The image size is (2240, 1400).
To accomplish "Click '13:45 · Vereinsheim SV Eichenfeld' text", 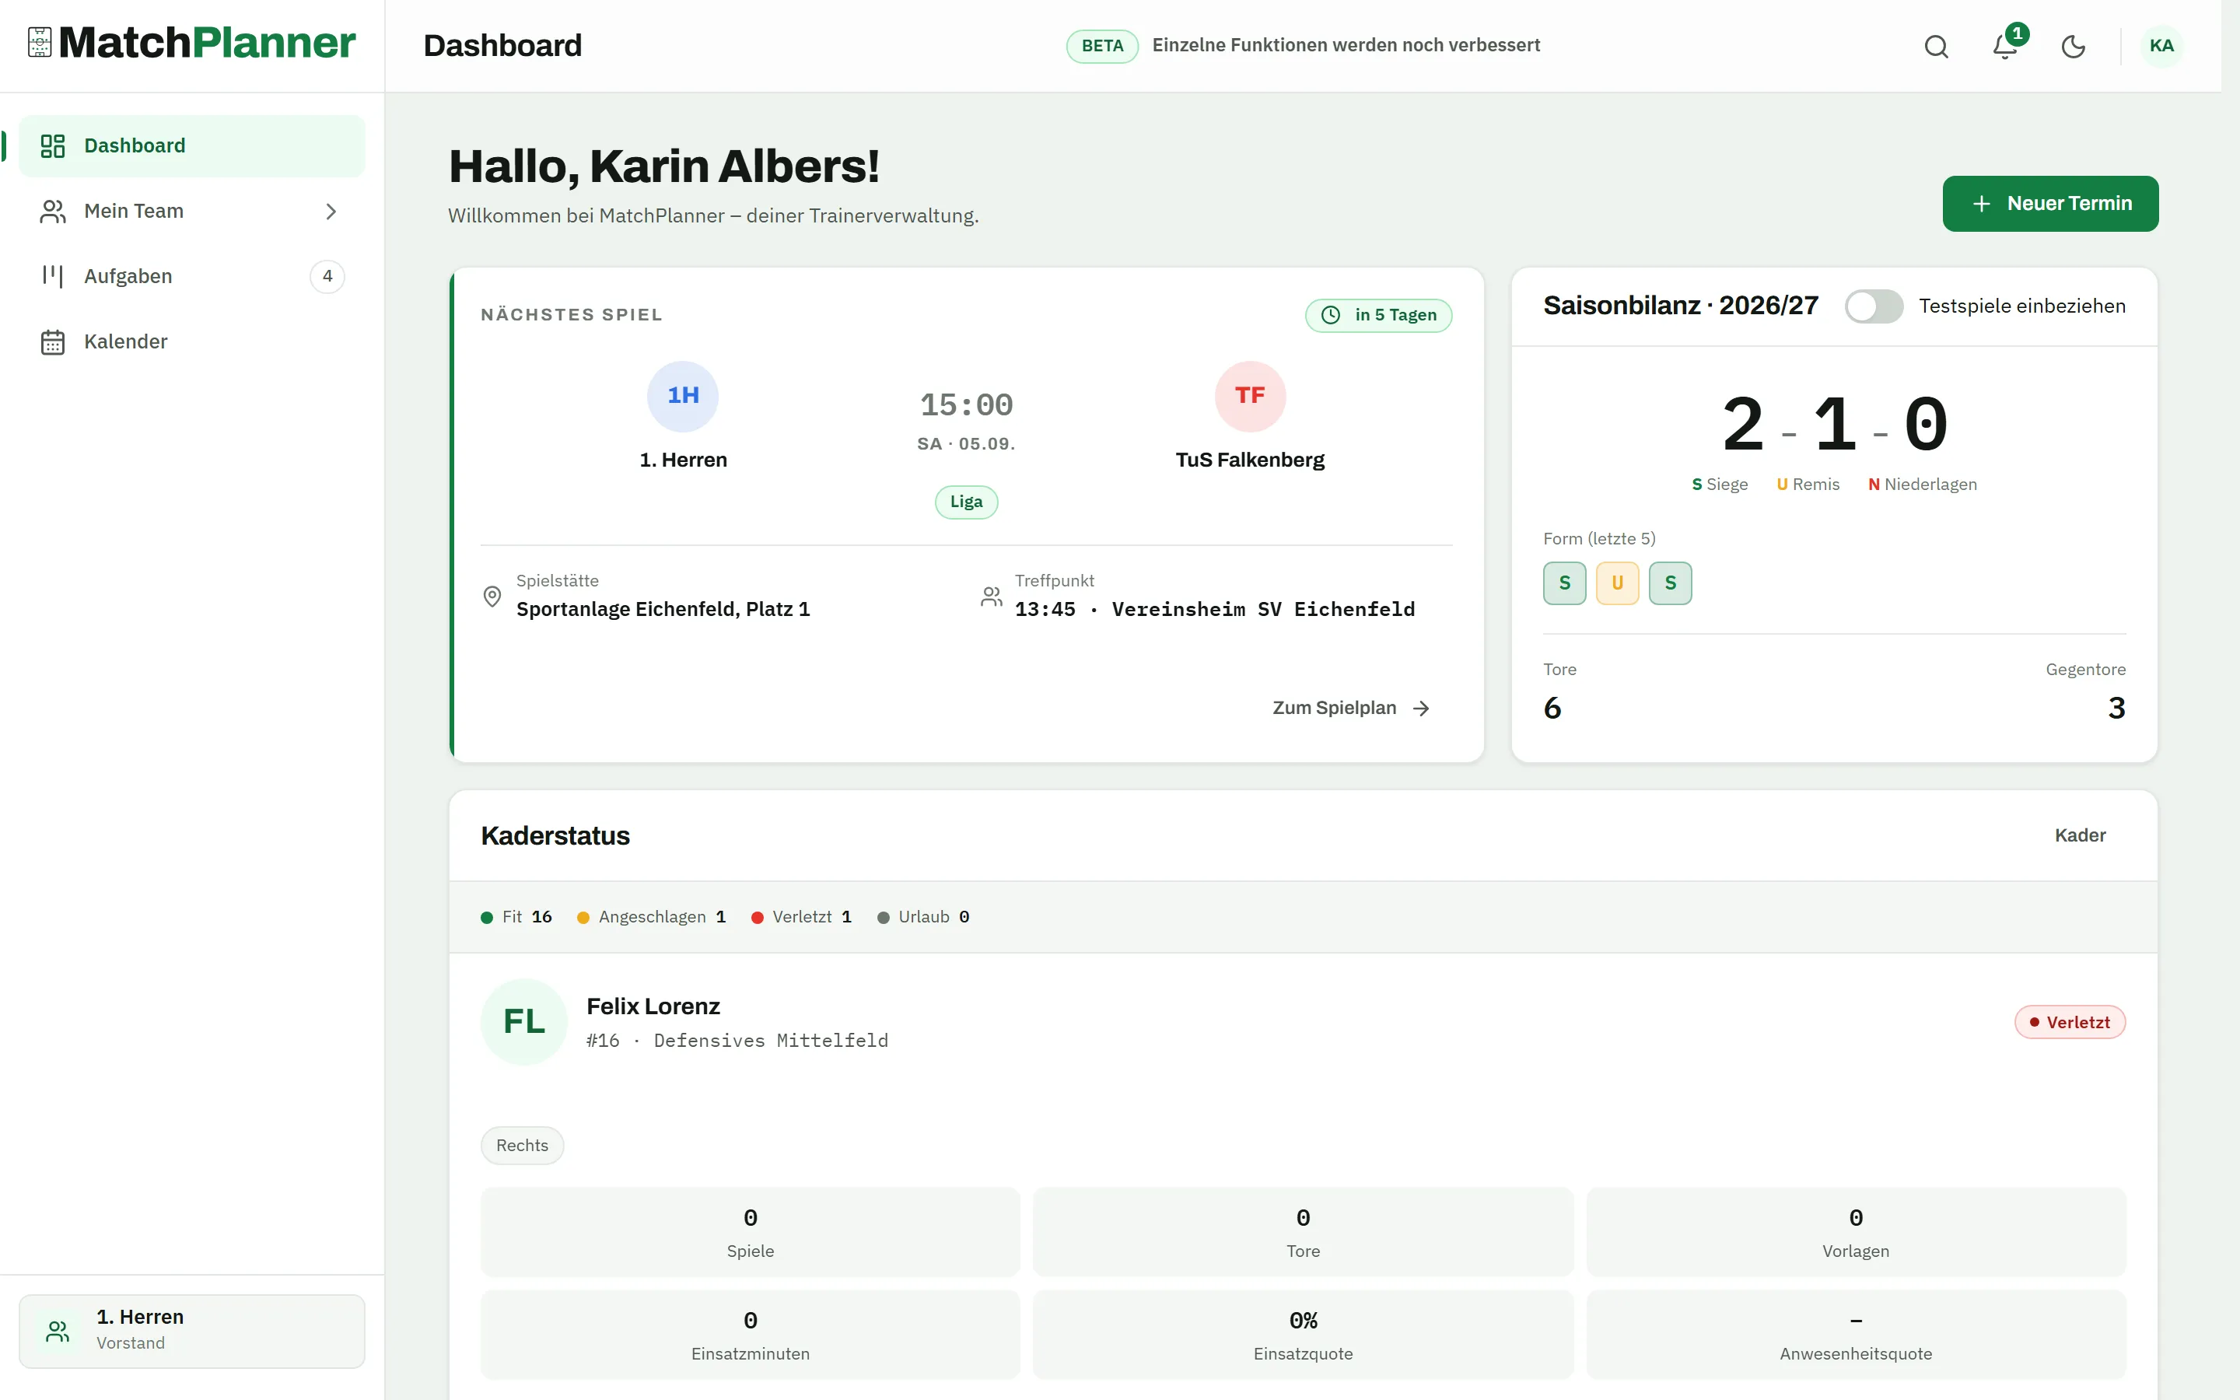I will (x=1214, y=609).
